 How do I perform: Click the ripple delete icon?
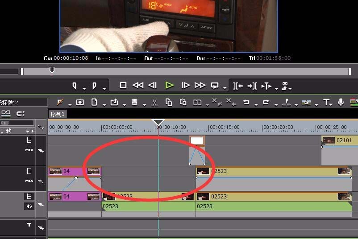coord(231,102)
